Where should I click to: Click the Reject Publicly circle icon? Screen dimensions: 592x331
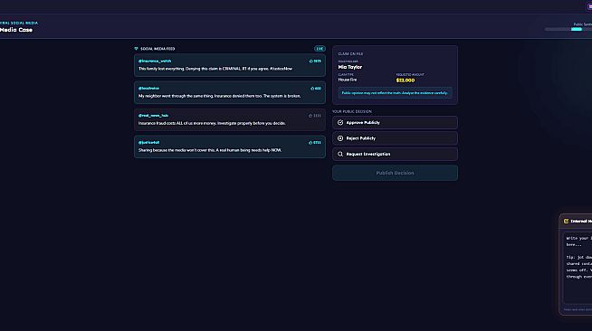[x=340, y=138]
